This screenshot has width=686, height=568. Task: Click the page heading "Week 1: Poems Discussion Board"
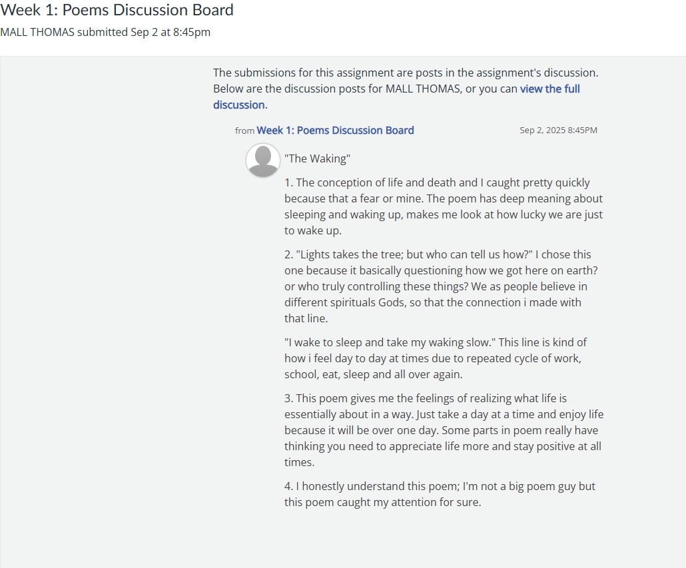(x=117, y=10)
